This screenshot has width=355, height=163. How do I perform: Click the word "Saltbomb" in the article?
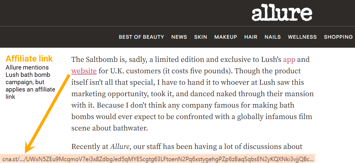tap(100, 60)
